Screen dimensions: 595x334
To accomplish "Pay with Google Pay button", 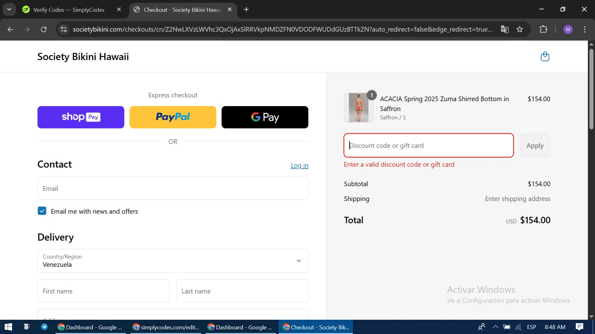I will coord(265,117).
